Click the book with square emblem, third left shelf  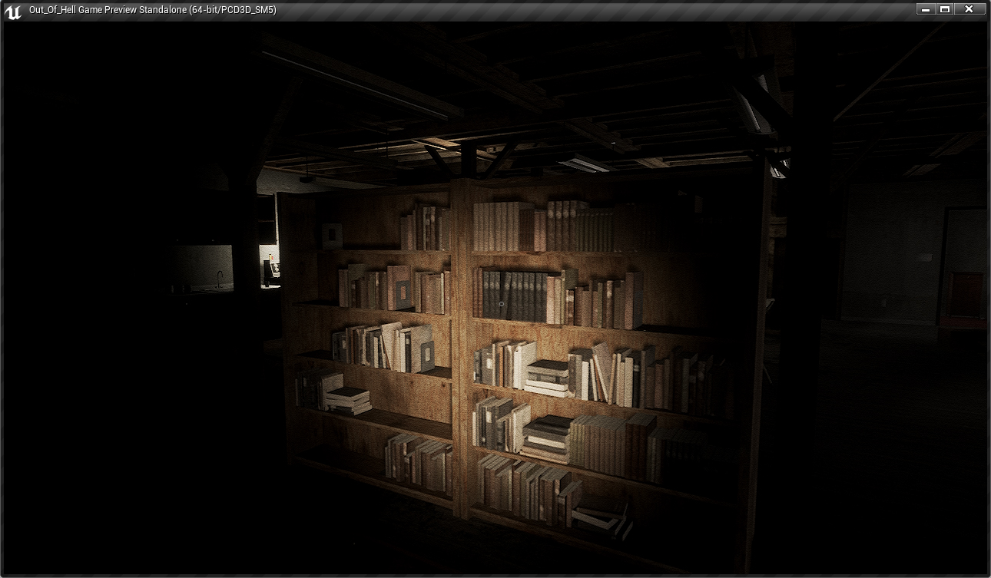[422, 349]
